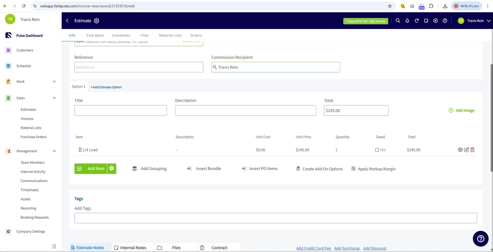This screenshot has height=252, width=493.
Task: Open Estimates under Sales
Action: click(x=28, y=110)
